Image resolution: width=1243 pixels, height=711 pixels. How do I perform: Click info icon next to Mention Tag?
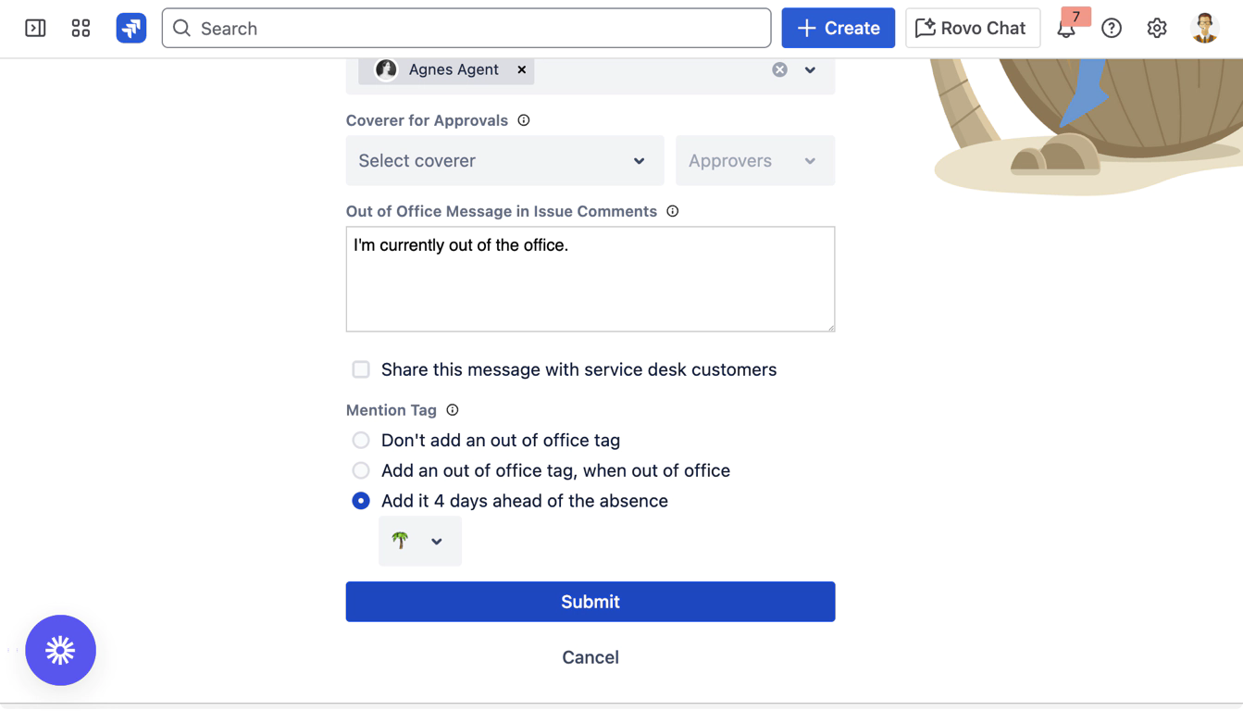pos(453,410)
